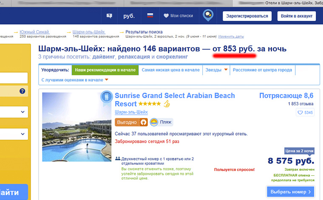The height and width of the screenshot is (200, 323).
Task: Click the Завтрак включен text
Action: point(300,169)
